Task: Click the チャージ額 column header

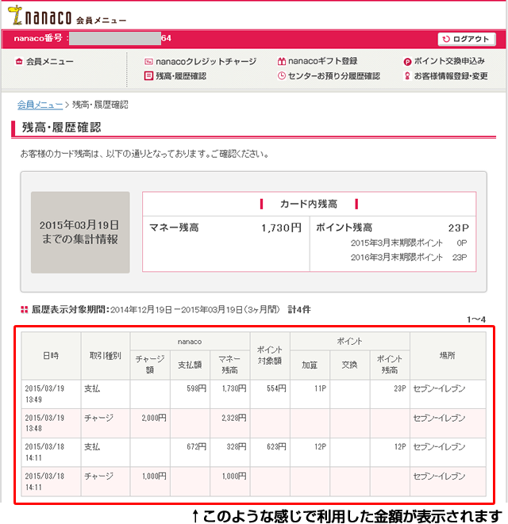Action: 150,365
